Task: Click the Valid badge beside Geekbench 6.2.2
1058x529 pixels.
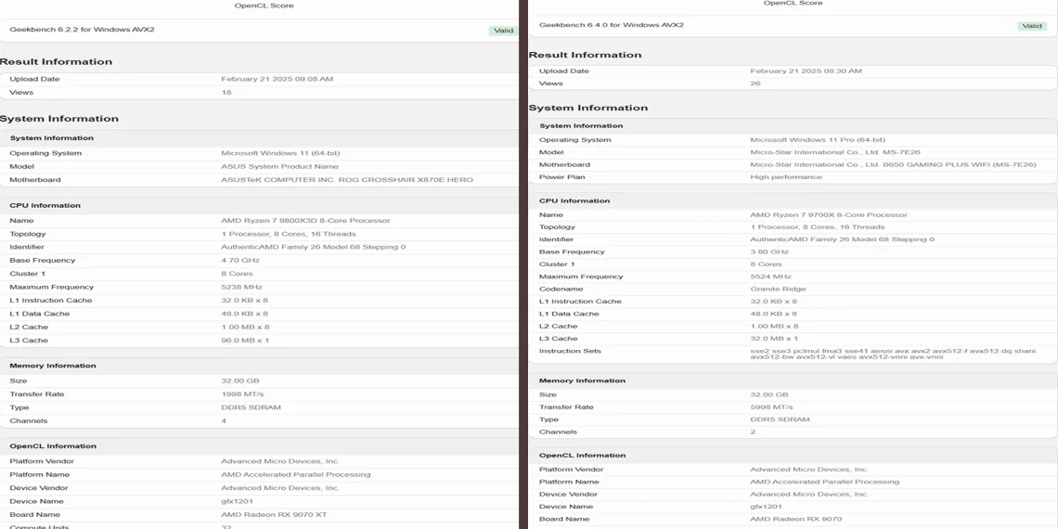Action: (501, 31)
